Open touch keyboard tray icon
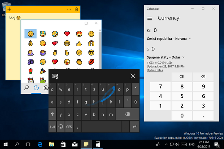The height and width of the screenshot is (149, 224). pyautogui.click(x=184, y=144)
